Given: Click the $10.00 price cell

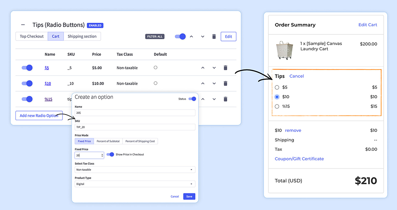Looking at the screenshot, I should tap(98, 84).
